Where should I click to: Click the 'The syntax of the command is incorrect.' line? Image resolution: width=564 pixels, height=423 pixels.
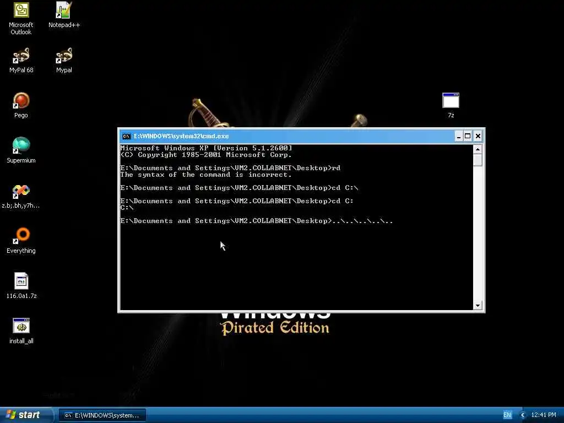coord(206,175)
